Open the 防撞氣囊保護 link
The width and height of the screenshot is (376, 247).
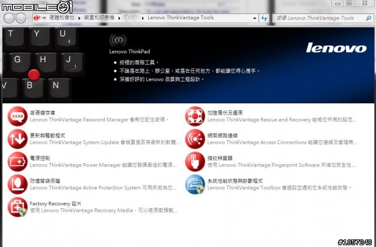click(45, 181)
